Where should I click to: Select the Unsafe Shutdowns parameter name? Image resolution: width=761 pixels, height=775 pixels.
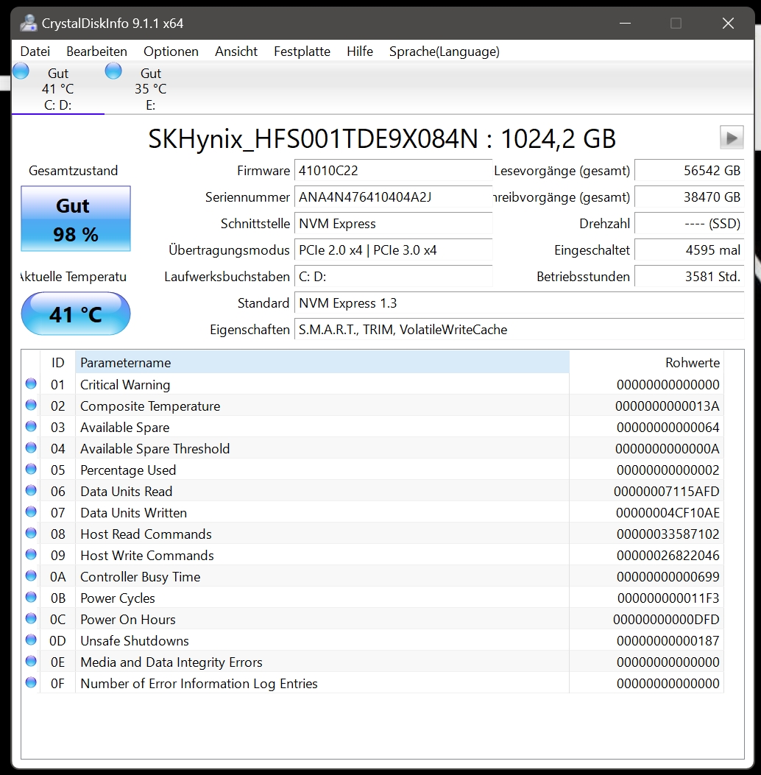135,640
